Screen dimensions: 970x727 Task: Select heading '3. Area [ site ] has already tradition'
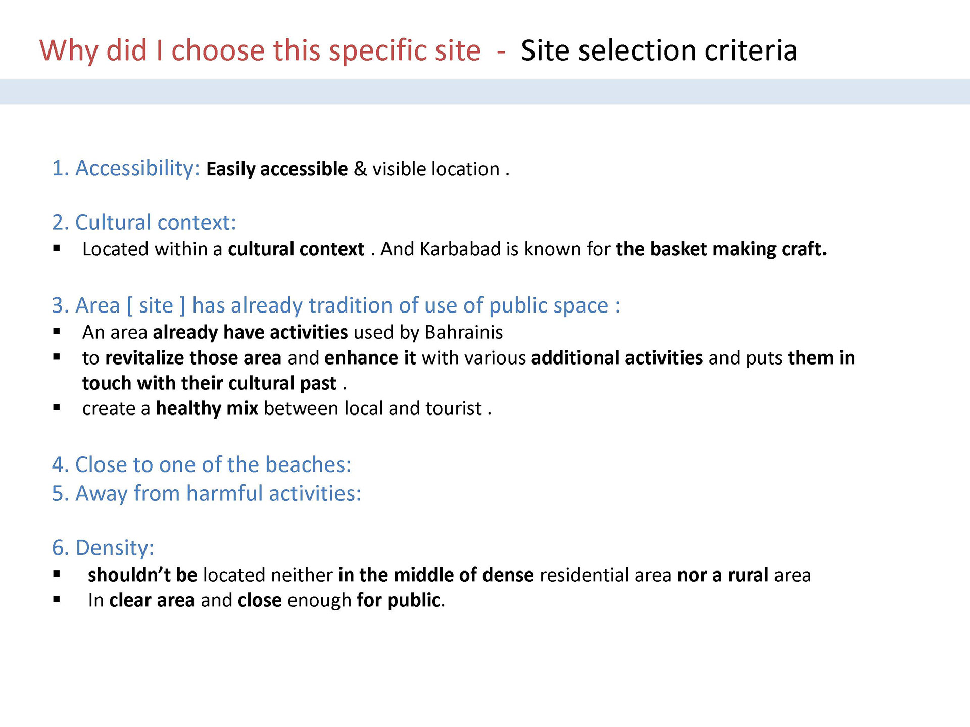336,305
